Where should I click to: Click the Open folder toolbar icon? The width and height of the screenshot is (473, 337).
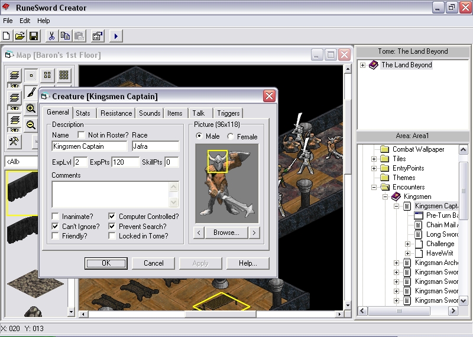pyautogui.click(x=20, y=36)
